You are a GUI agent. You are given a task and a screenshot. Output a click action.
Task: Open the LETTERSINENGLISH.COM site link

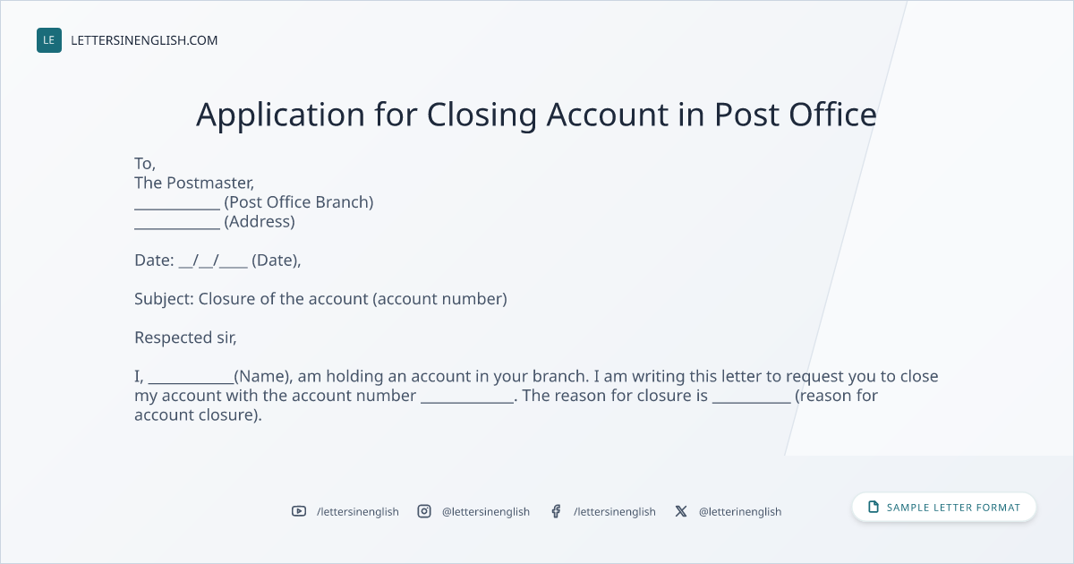(144, 40)
